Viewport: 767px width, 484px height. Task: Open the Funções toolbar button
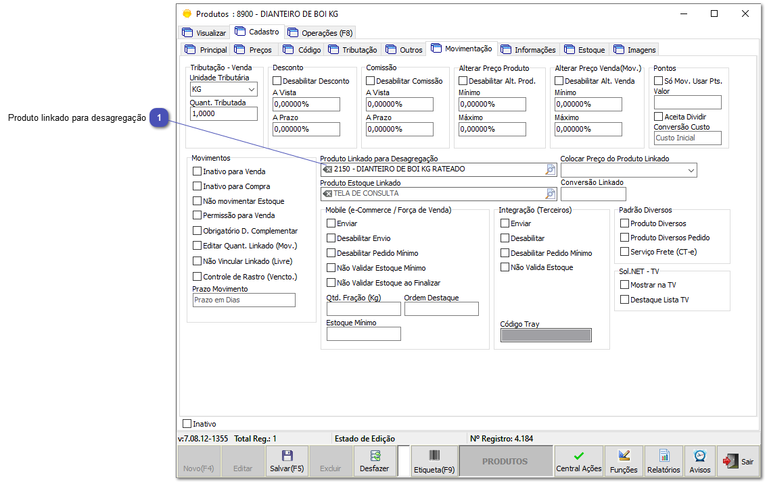click(624, 462)
